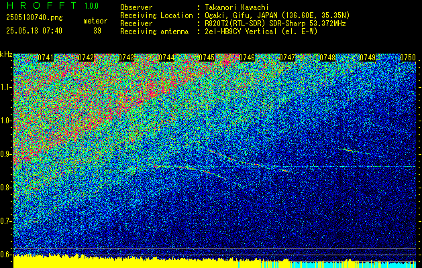Click the Receiving Location label
422x268 pixels.
coord(156,15)
